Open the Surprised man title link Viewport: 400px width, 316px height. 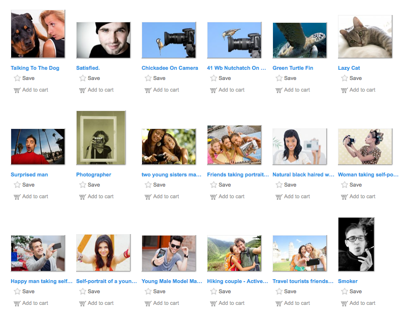[x=30, y=174]
